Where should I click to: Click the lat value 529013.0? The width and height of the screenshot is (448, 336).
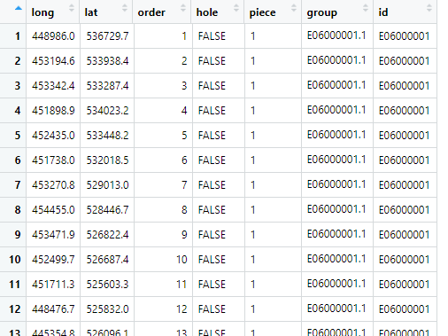pos(107,185)
